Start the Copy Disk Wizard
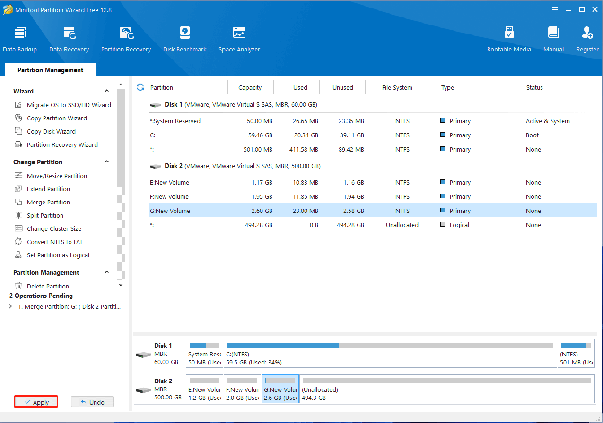 pos(45,131)
